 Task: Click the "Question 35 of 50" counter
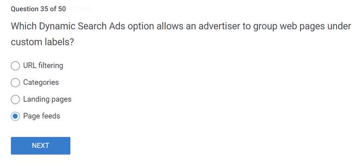(39, 9)
